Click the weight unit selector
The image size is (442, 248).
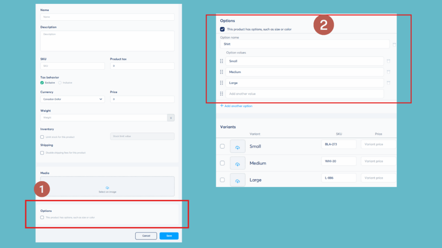[x=171, y=117]
